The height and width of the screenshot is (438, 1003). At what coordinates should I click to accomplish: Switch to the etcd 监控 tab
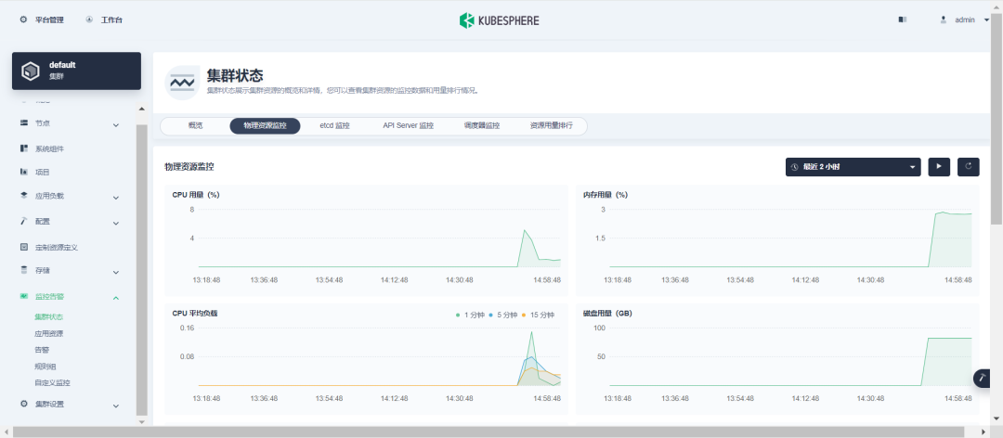pyautogui.click(x=334, y=126)
